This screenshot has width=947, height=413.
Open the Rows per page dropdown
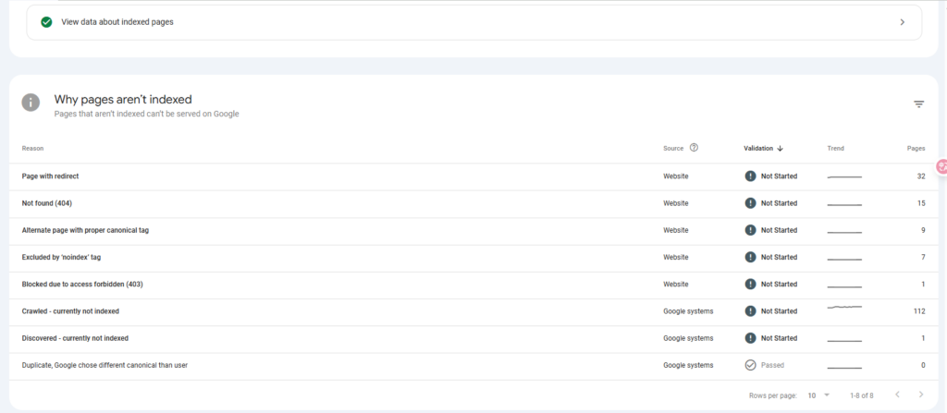pyautogui.click(x=818, y=395)
